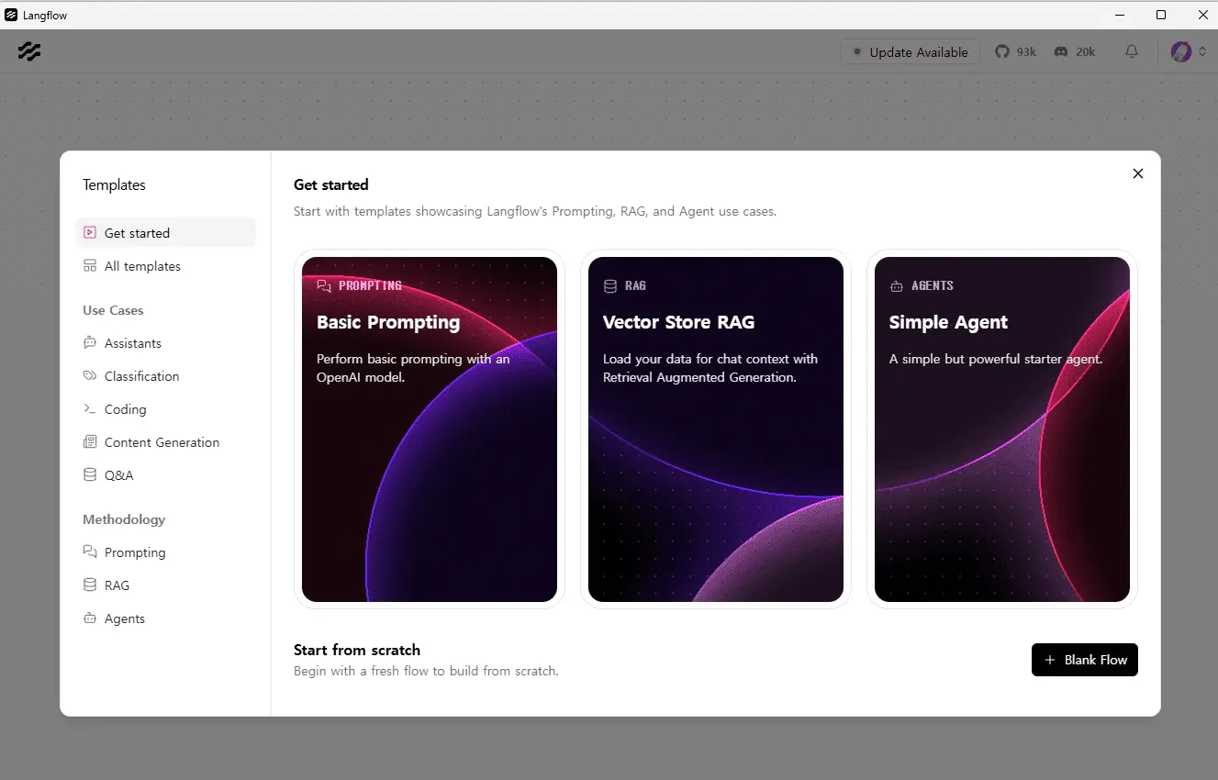Click the Classification tags icon
The height and width of the screenshot is (780, 1218).
(x=90, y=376)
